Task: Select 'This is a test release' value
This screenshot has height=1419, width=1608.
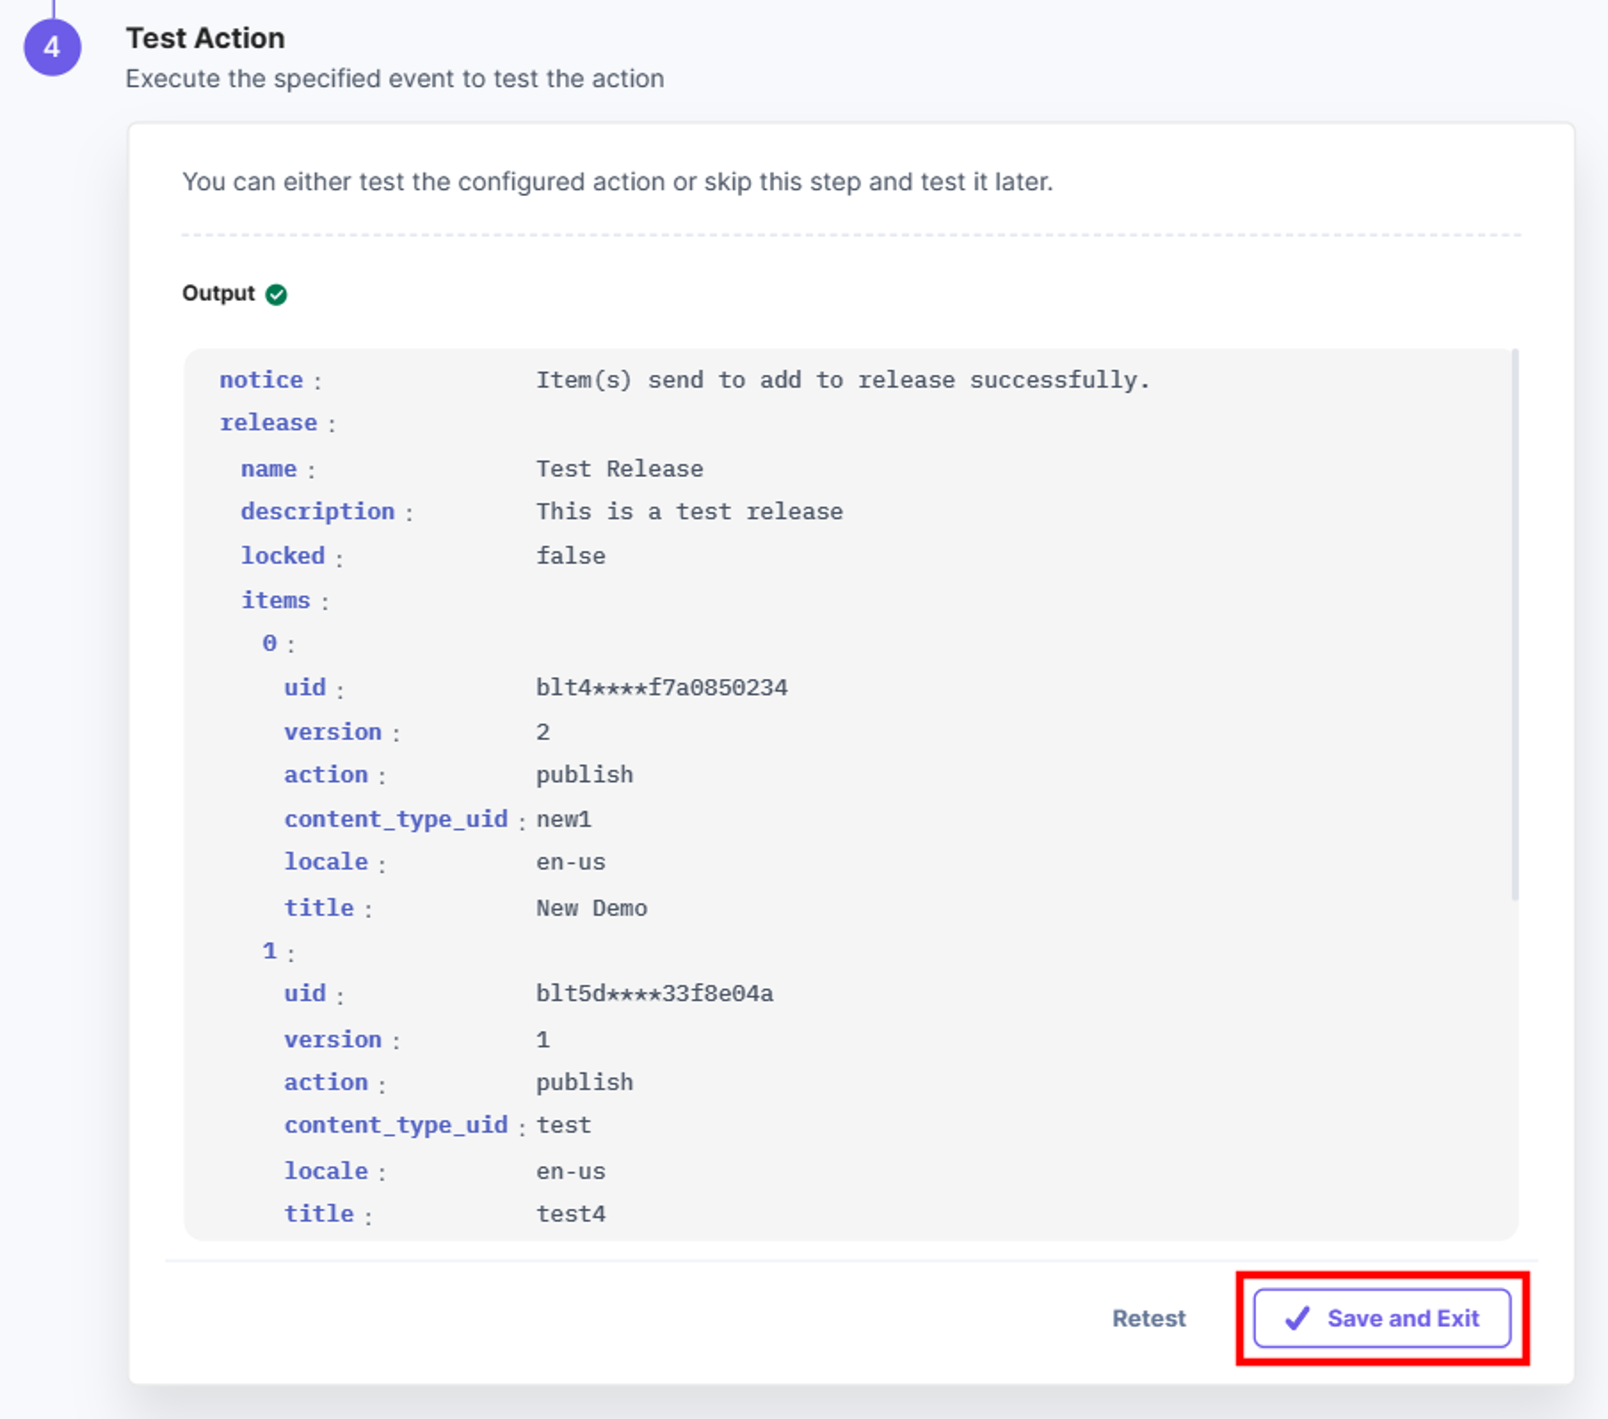Action: tap(690, 511)
